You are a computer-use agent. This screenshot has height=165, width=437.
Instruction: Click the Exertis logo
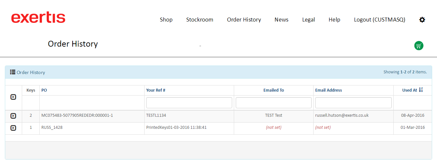[38, 18]
